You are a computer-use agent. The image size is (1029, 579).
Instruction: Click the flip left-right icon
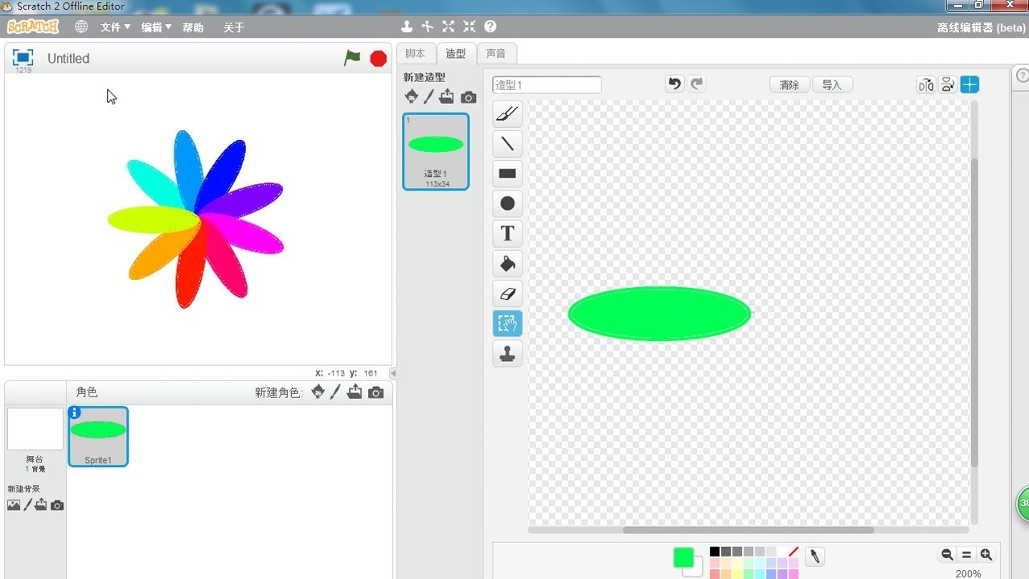(926, 84)
